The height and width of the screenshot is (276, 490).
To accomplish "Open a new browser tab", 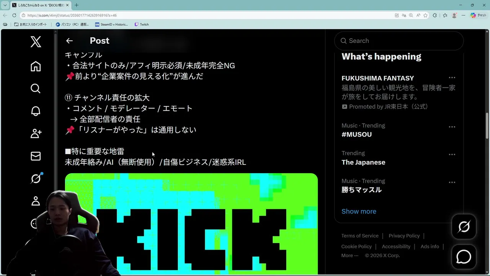I will click(77, 5).
